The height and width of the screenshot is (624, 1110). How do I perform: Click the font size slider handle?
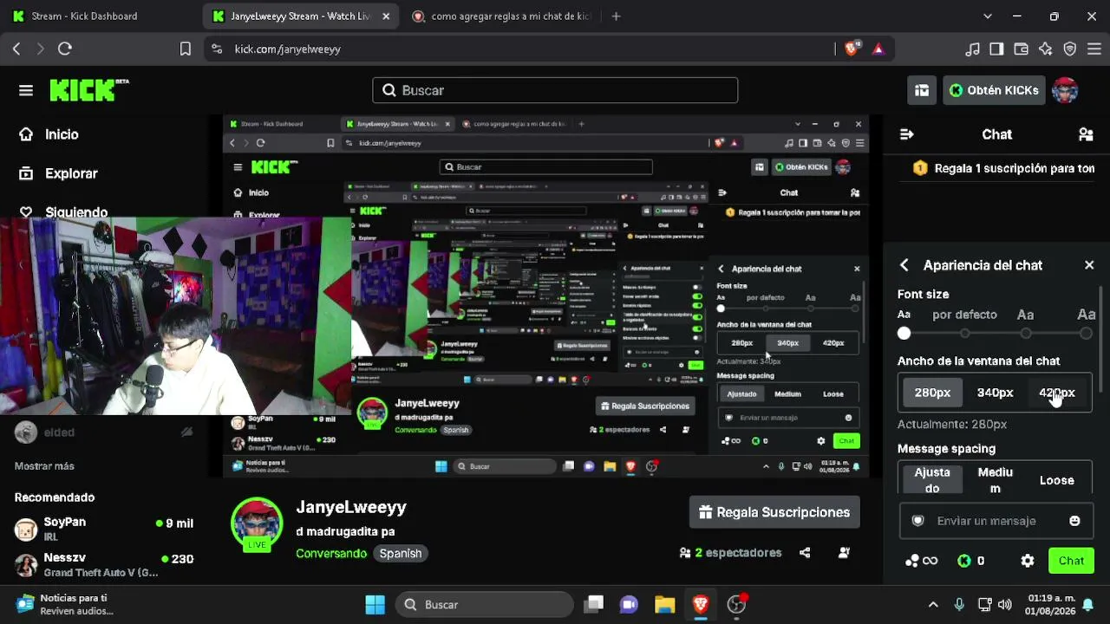tap(904, 334)
